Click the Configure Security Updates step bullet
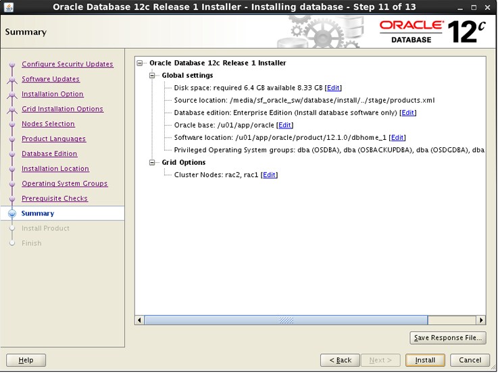 [12, 64]
